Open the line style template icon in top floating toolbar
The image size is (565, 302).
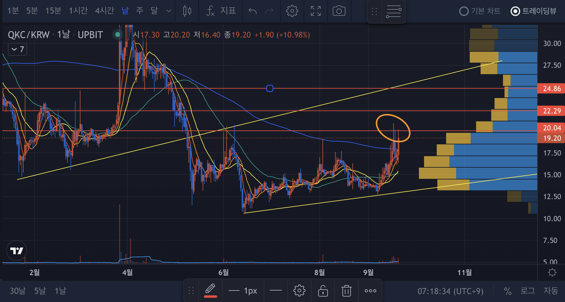tap(394, 11)
